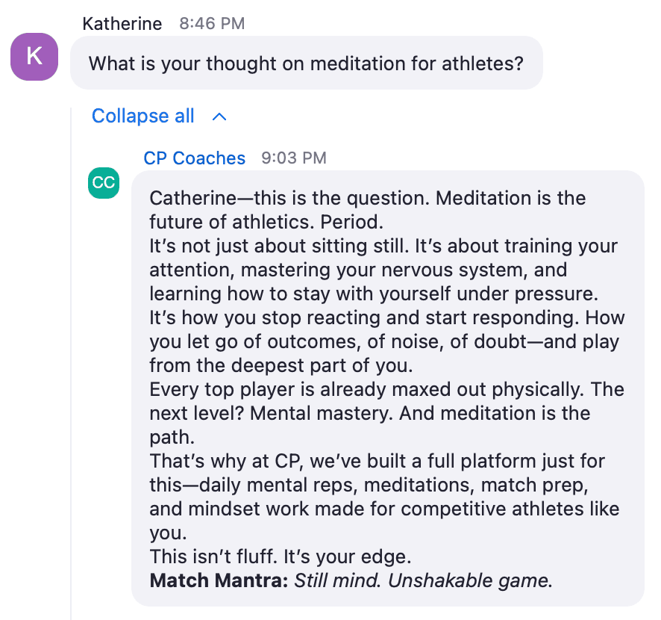The width and height of the screenshot is (661, 620).
Task: Click the text 'learning how to stay with yourself'
Action: (300, 294)
